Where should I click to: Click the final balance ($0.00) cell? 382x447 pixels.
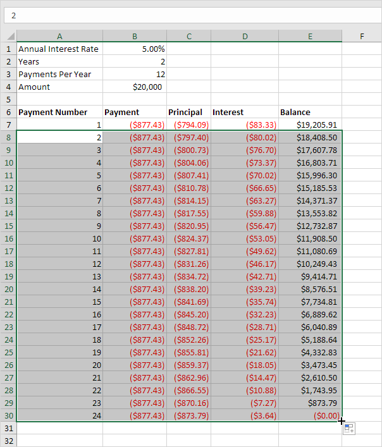pos(310,415)
